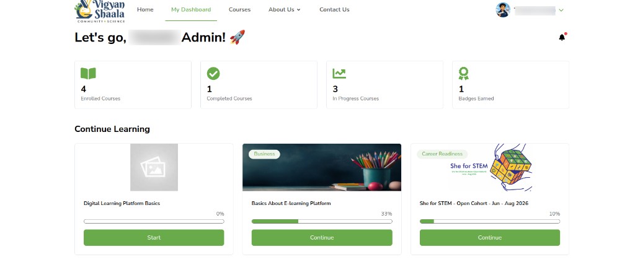Click the In Progress Courses label
The height and width of the screenshot is (262, 635).
tap(355, 98)
